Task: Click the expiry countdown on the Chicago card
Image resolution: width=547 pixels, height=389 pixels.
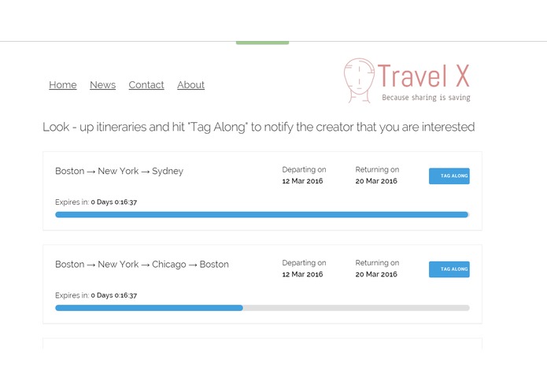Action: 113,295
